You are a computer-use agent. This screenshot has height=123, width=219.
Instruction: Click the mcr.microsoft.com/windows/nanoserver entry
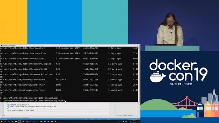coord(22,85)
